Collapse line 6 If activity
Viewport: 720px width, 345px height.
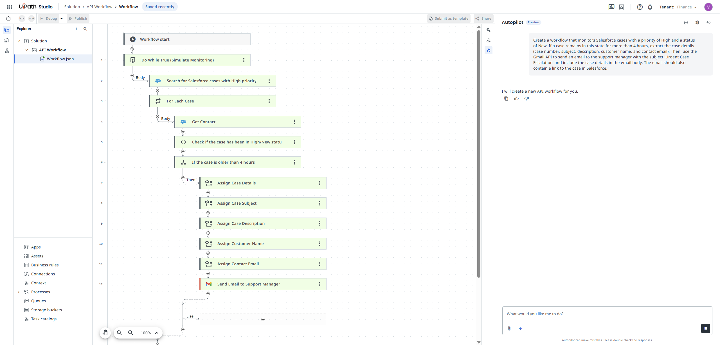click(x=105, y=162)
